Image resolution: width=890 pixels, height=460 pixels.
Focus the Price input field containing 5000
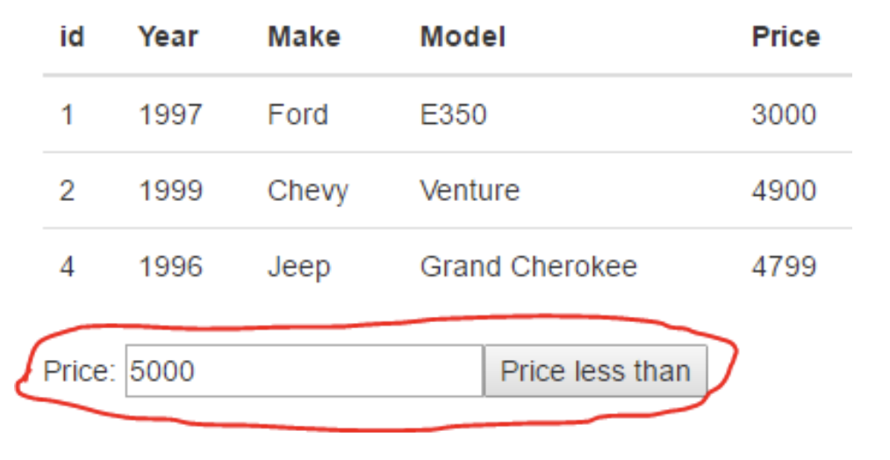(x=304, y=371)
